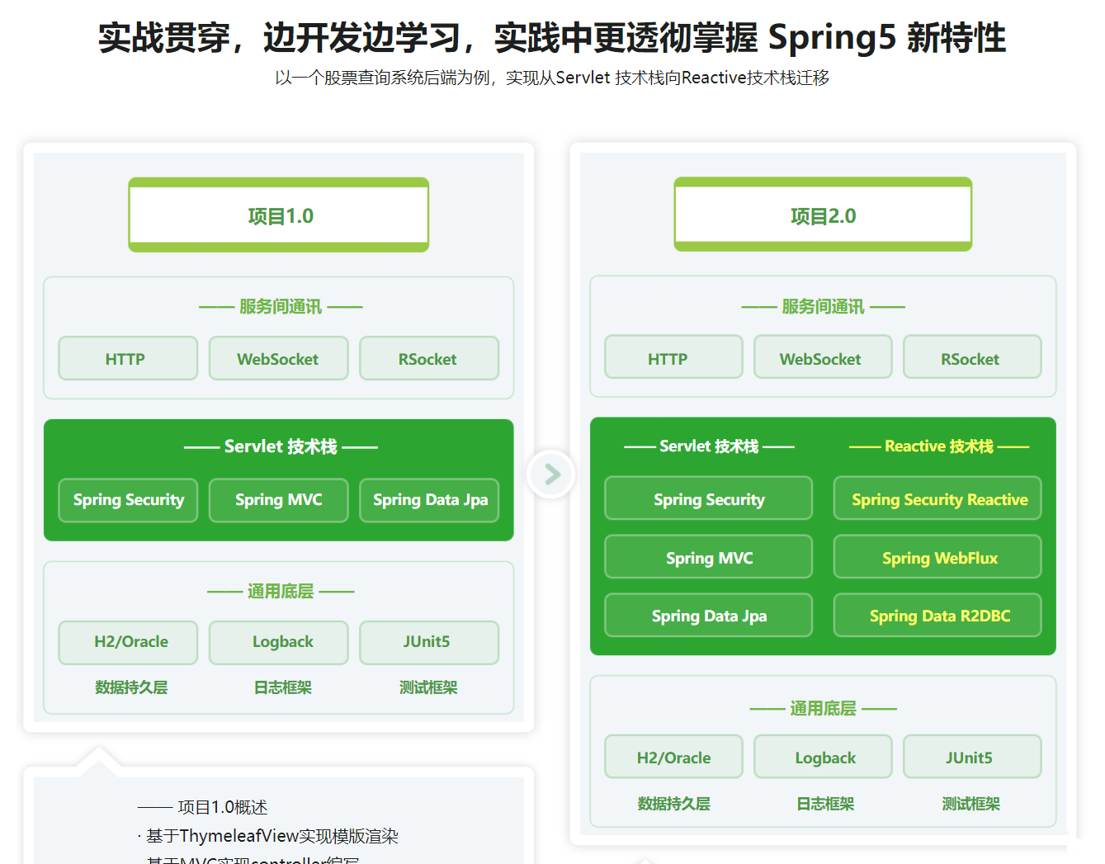Select Spring Data Jpa in the 项目2.0 panel

click(708, 616)
